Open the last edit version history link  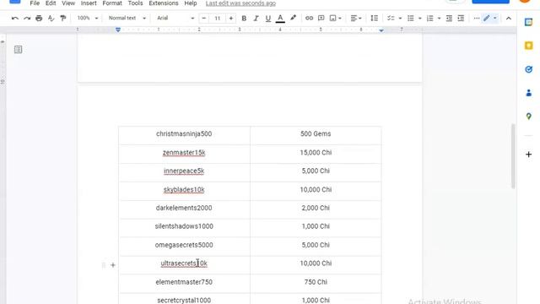(240, 3)
